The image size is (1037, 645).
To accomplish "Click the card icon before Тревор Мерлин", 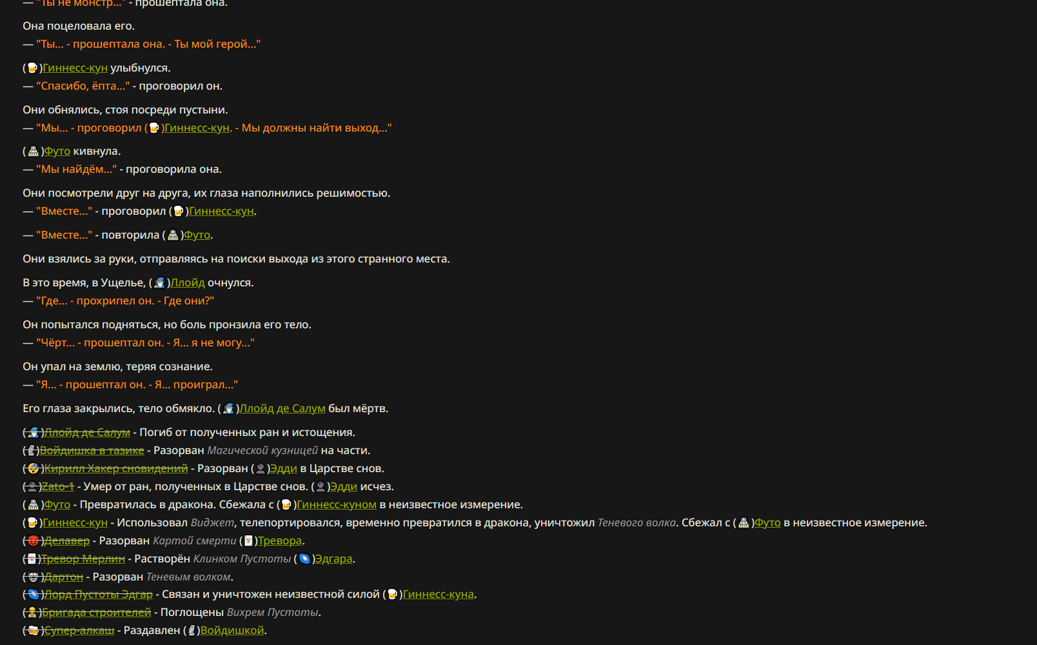I will pyautogui.click(x=32, y=559).
